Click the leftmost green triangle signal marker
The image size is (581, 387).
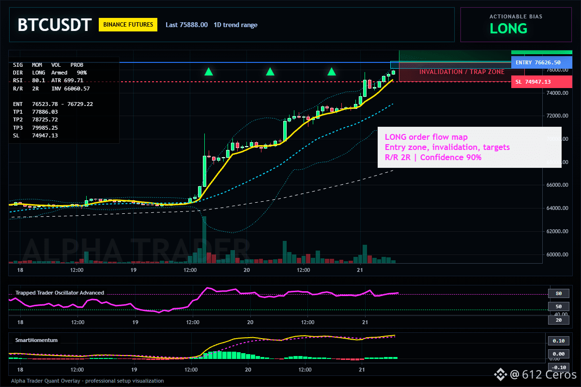[x=208, y=72]
